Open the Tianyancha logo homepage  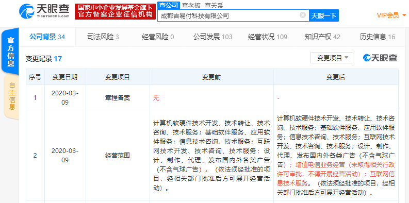point(44,11)
